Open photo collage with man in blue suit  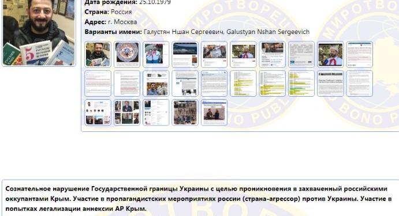pos(126,112)
